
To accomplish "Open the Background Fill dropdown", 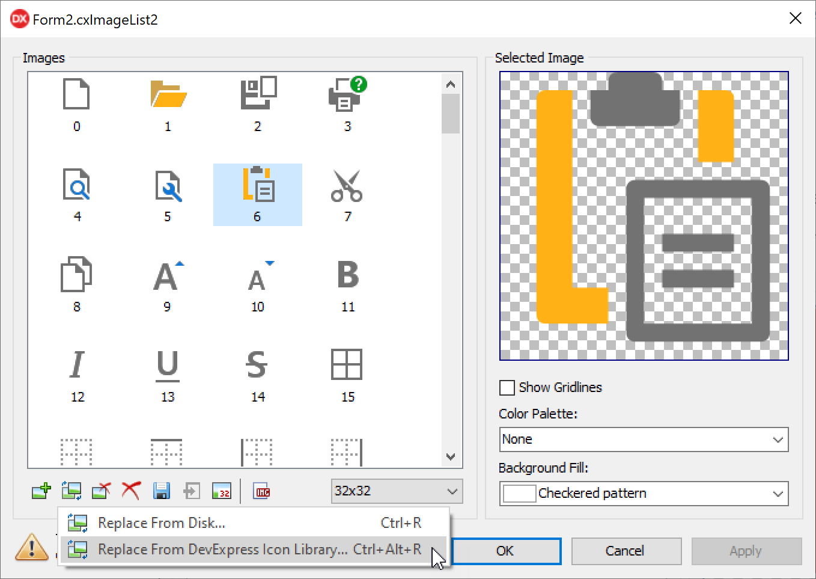I will pyautogui.click(x=644, y=494).
